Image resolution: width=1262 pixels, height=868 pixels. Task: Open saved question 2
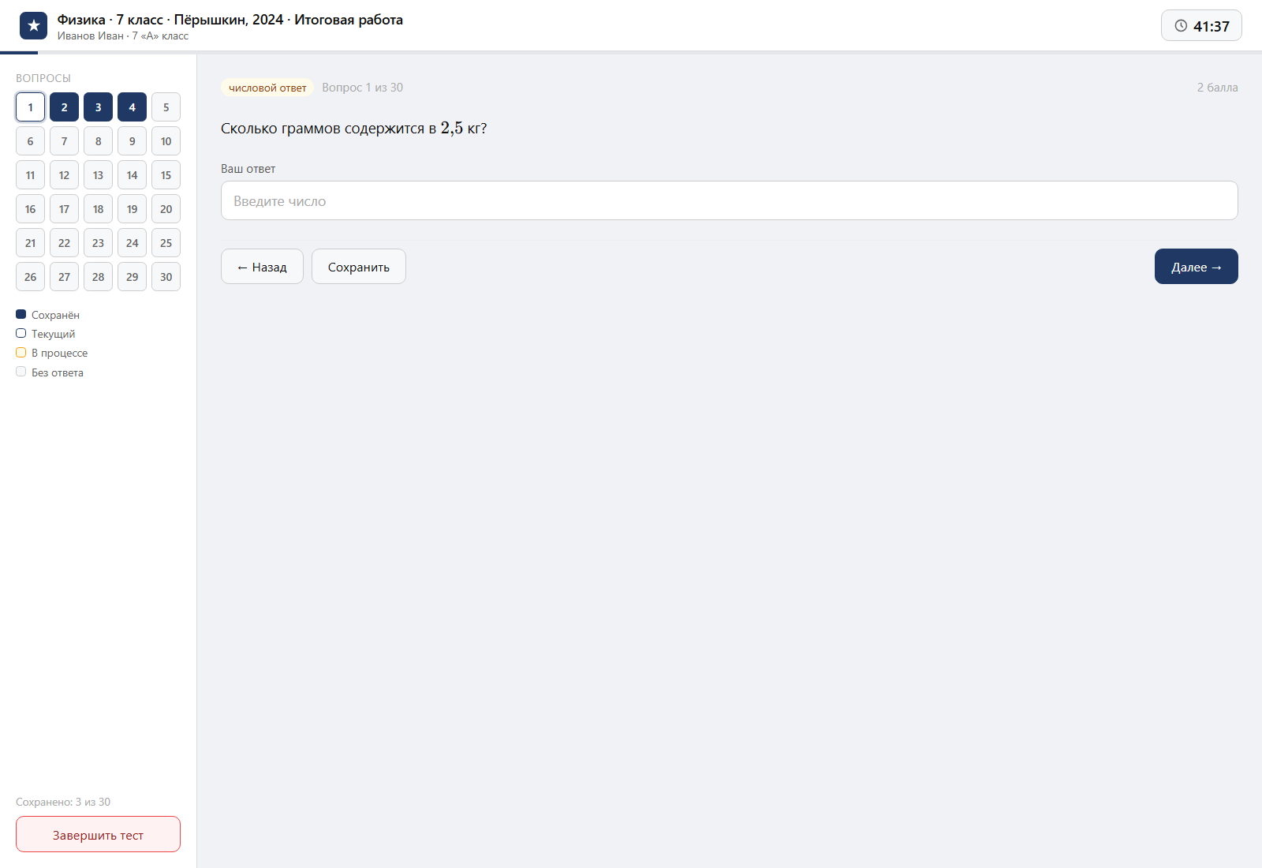click(64, 107)
